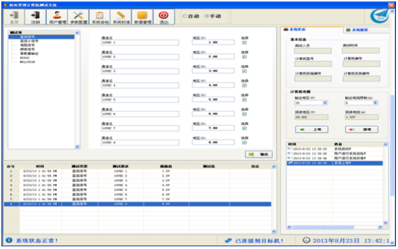The image size is (398, 249).
Task: Toggle the checkbox for channel 10VDC 3
Action: [244, 71]
